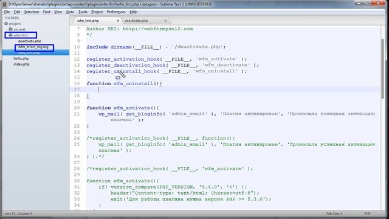Screen dimensions: 389x219
Task: Open wfm_errors_log.log in the sidebar
Action: pyautogui.click(x=33, y=47)
